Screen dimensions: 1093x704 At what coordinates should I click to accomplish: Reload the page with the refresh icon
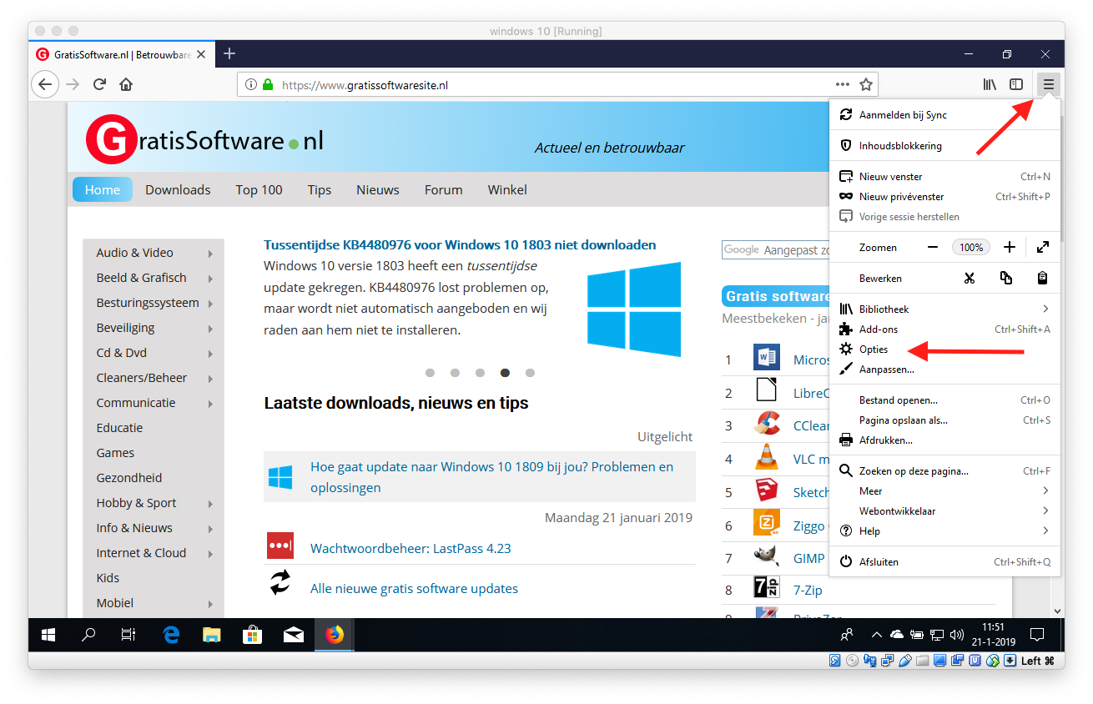tap(99, 84)
